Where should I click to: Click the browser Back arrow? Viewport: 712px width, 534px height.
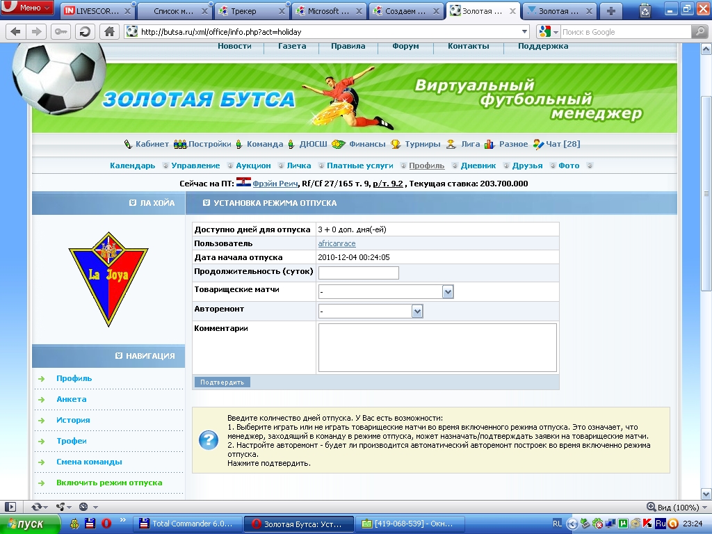coord(16,31)
